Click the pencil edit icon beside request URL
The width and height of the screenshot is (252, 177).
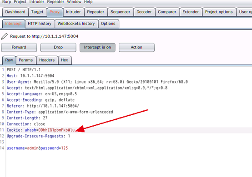[x=5, y=36]
